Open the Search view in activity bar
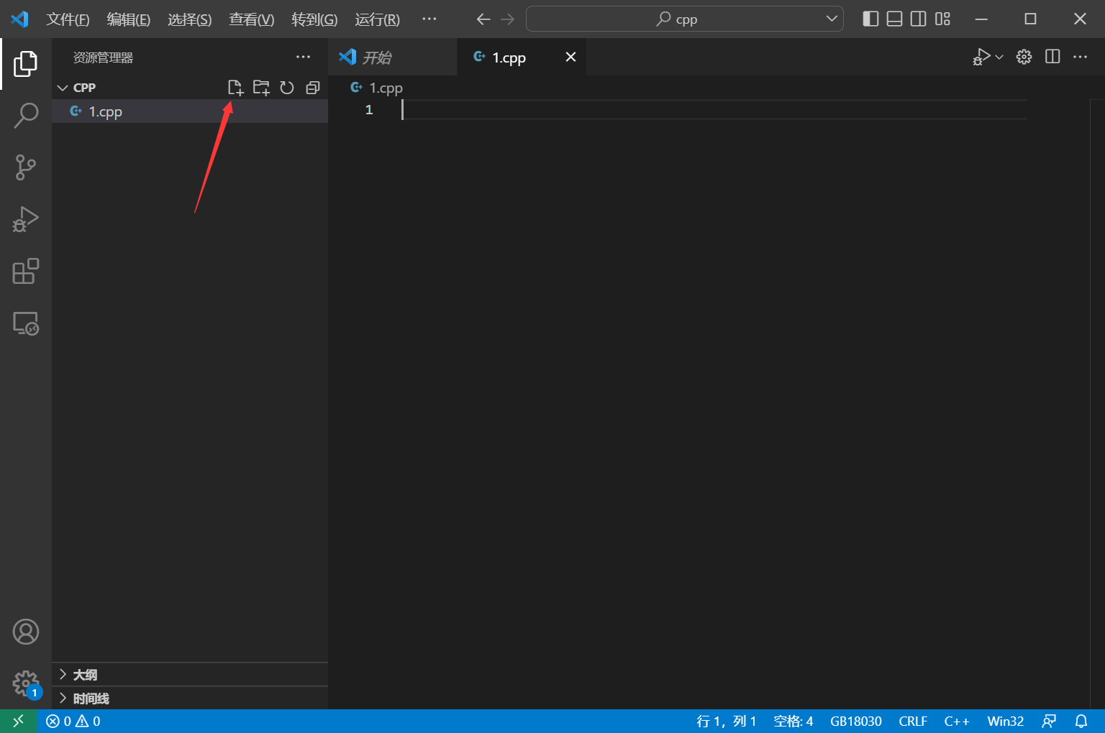 pyautogui.click(x=25, y=115)
